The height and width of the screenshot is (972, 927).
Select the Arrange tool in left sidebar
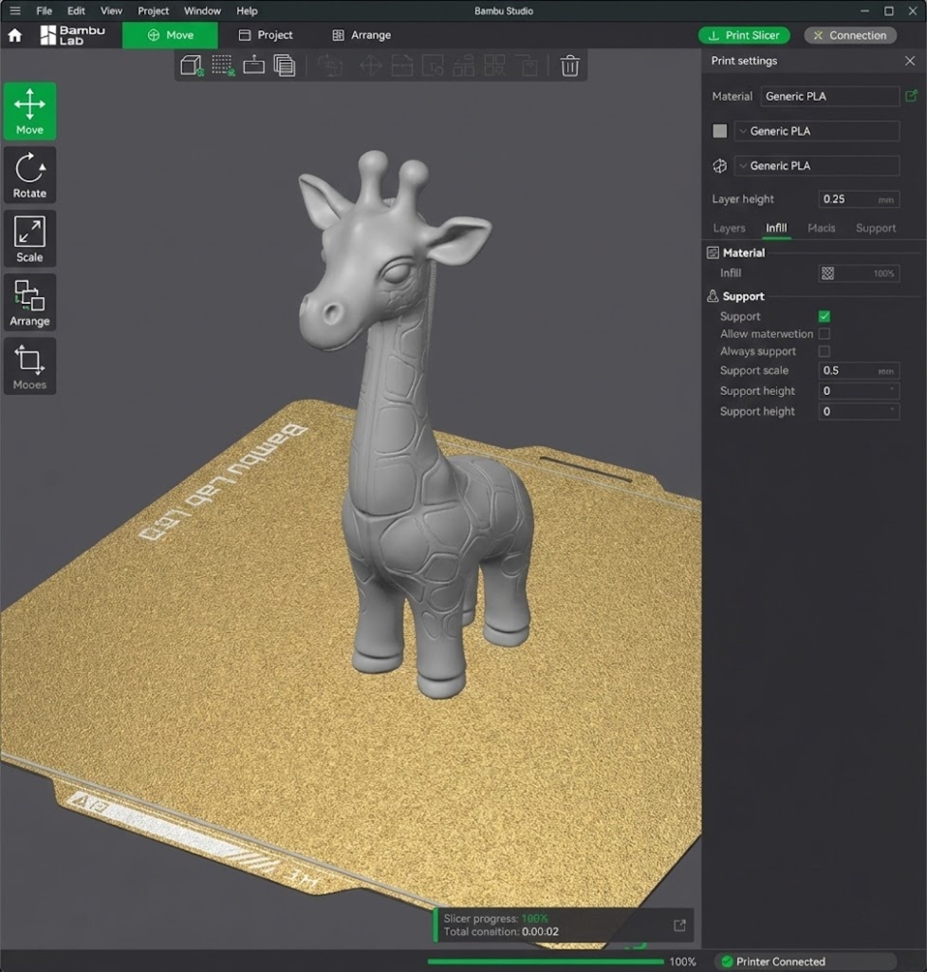pos(29,303)
